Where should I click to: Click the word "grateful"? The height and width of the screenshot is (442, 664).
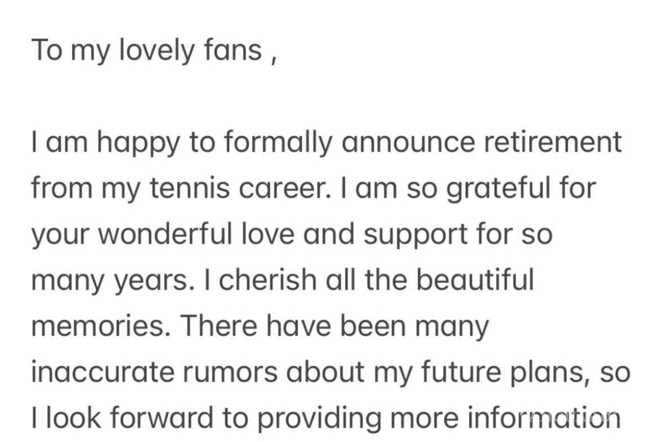(x=505, y=189)
